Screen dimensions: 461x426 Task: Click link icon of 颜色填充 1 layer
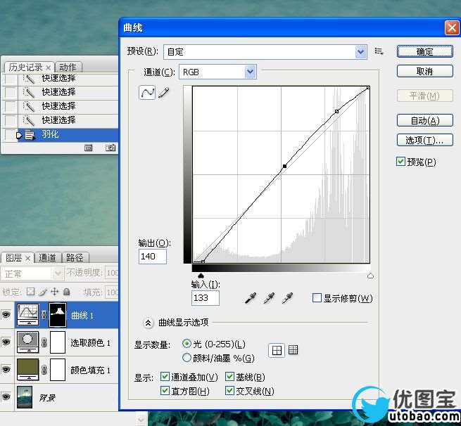point(44,370)
